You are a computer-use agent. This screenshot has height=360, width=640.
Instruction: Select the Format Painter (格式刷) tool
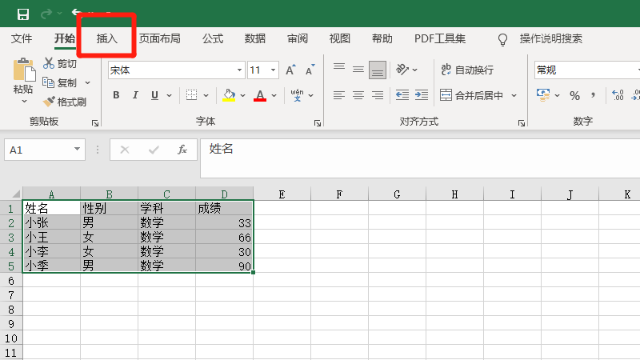[65, 102]
